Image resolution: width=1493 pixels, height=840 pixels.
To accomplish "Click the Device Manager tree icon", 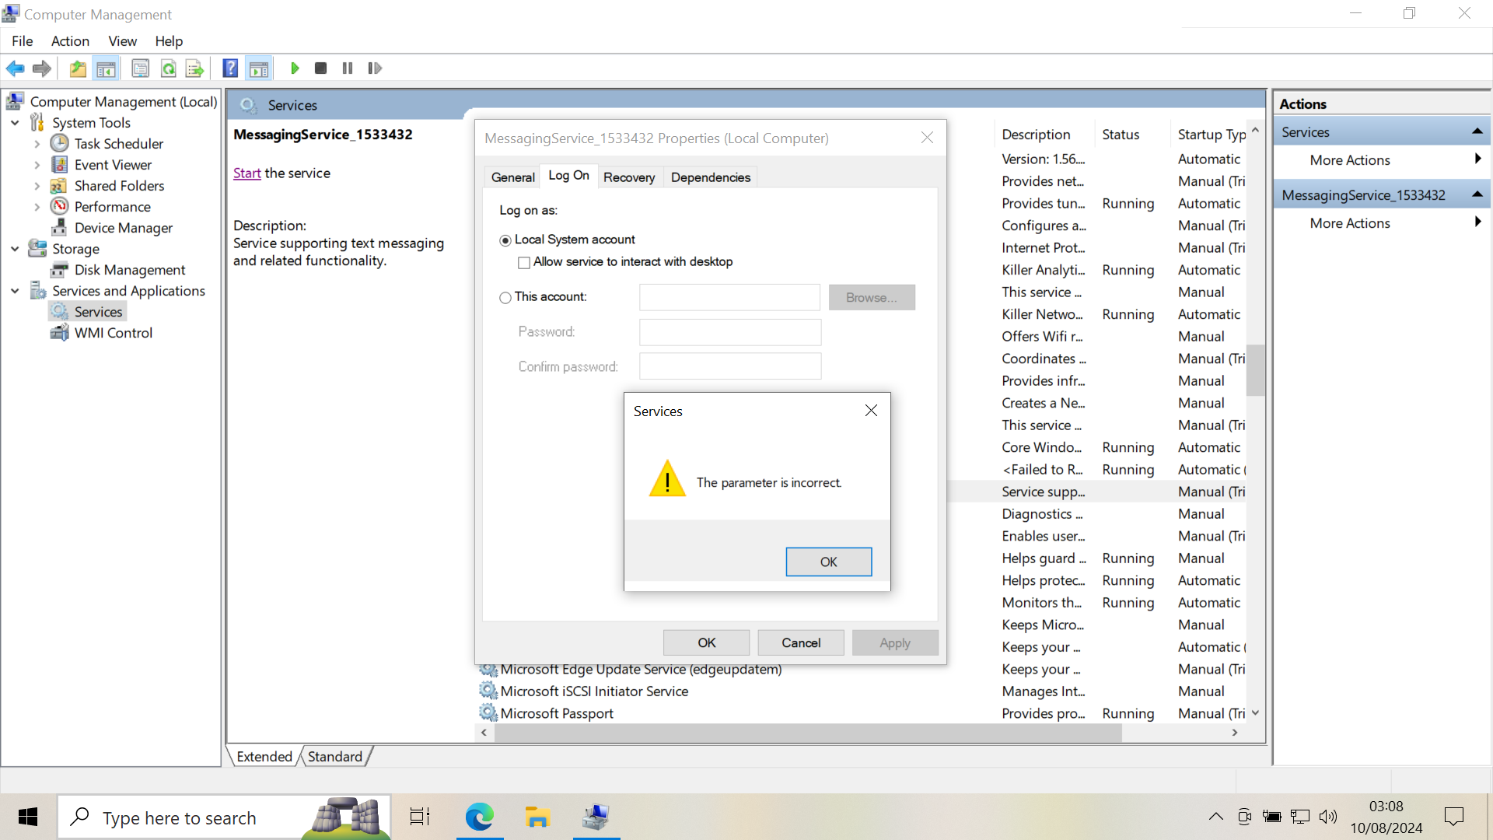I will (x=59, y=227).
